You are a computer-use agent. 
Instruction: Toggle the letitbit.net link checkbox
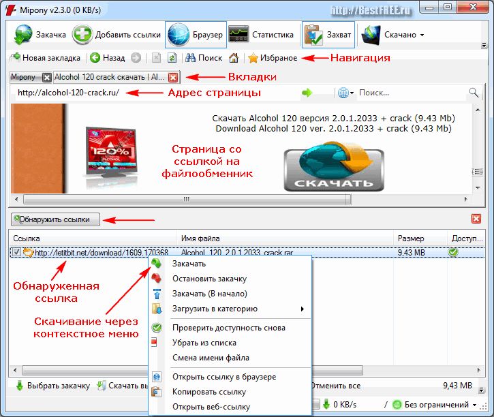point(16,252)
